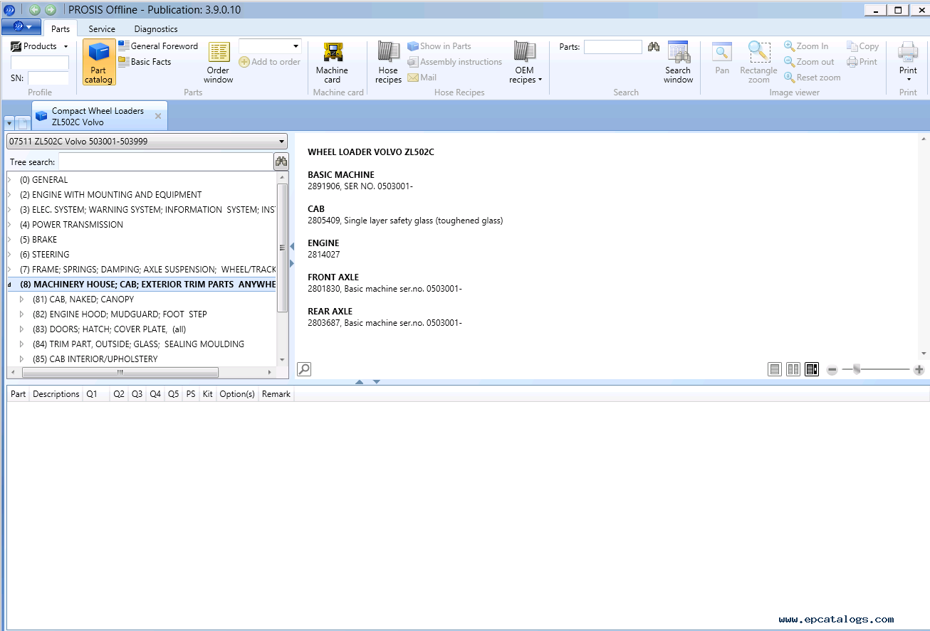Click the Tree search input field

[166, 162]
